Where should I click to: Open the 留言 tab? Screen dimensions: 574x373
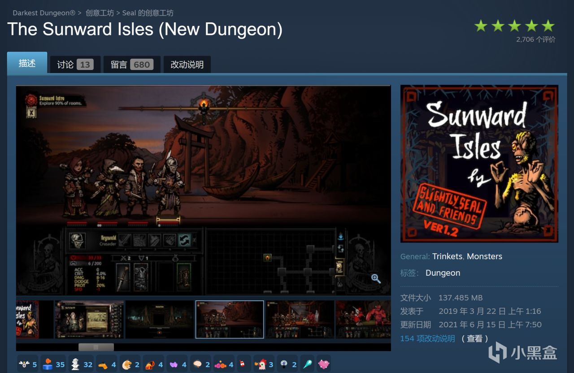coord(132,65)
